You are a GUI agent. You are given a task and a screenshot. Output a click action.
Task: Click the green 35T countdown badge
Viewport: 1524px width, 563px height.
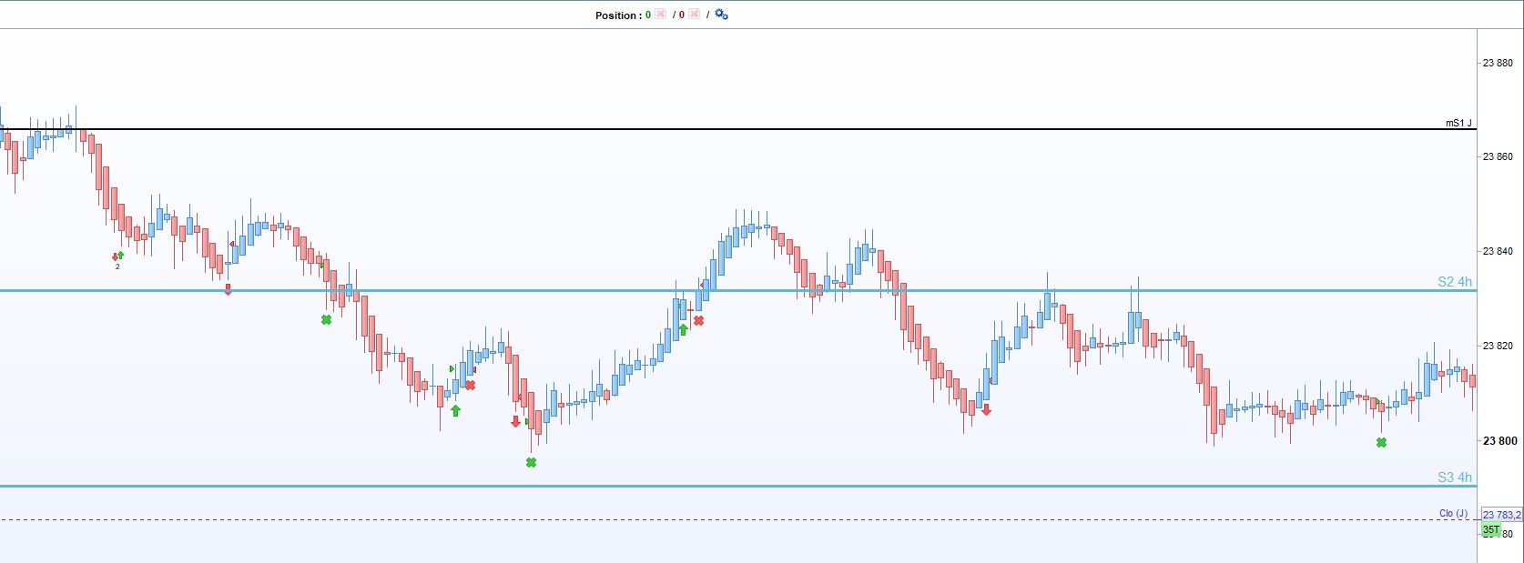click(1490, 530)
